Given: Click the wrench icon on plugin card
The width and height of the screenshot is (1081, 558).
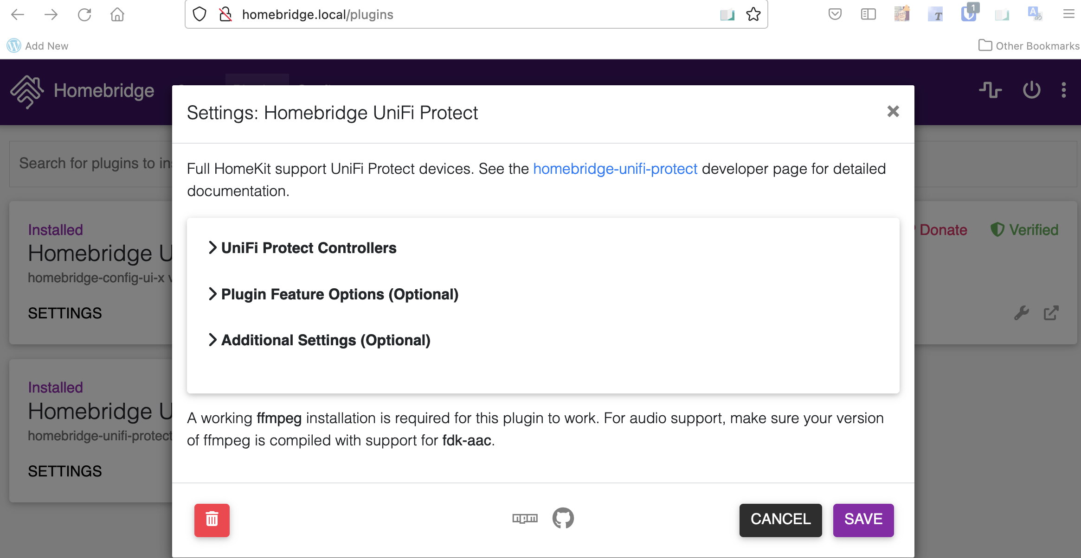Looking at the screenshot, I should click(x=1021, y=313).
